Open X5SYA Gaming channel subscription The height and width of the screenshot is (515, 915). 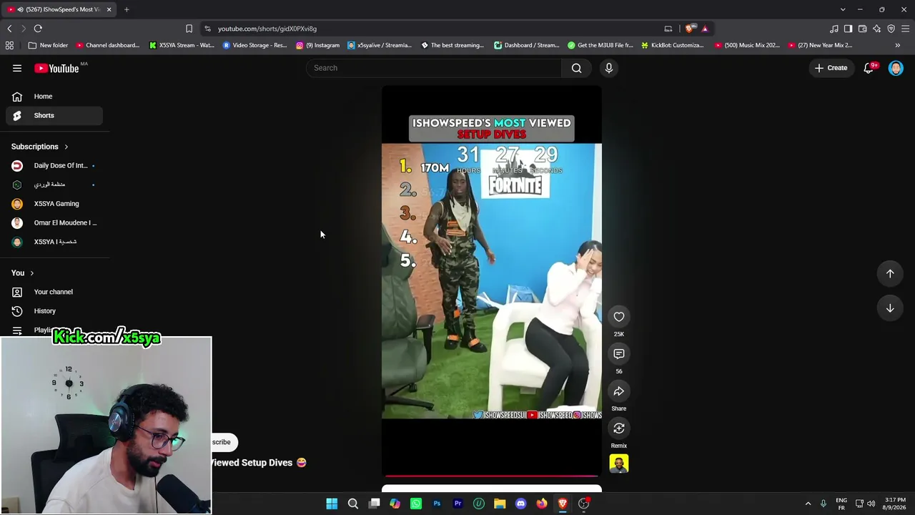pos(54,204)
